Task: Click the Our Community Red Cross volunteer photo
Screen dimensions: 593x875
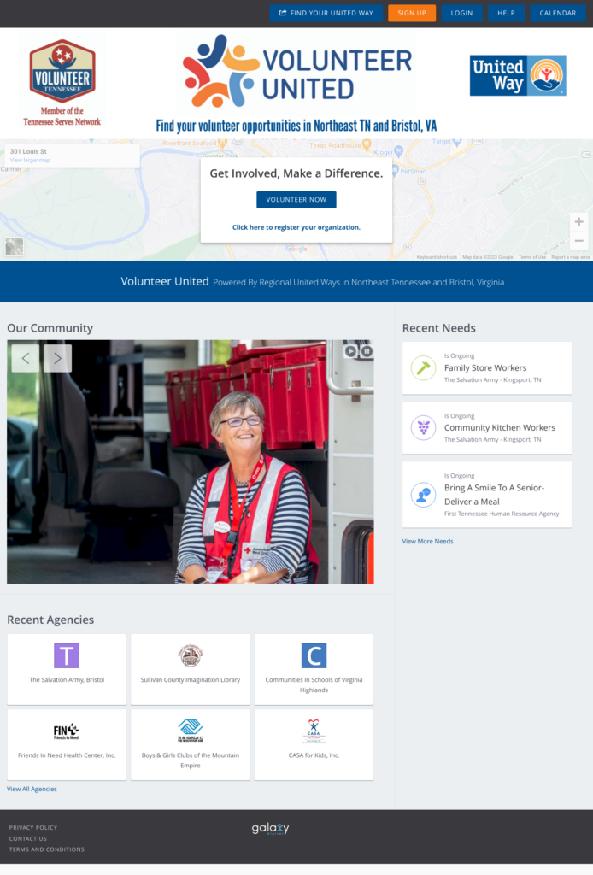Action: coord(191,462)
